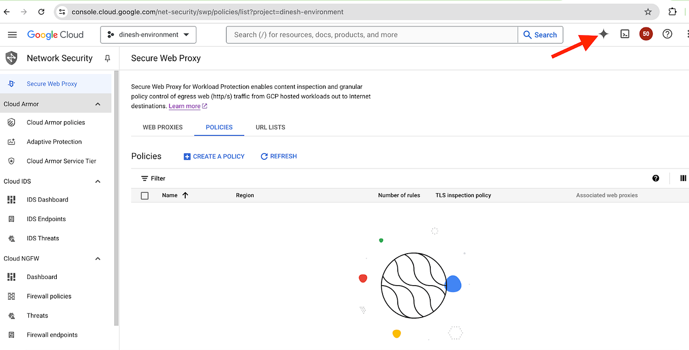Viewport: 689px width, 350px height.
Task: Open the IDS Dashboard
Action: (48, 199)
